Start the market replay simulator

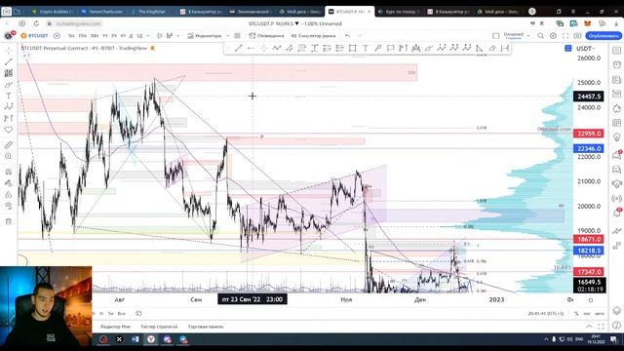coord(313,36)
